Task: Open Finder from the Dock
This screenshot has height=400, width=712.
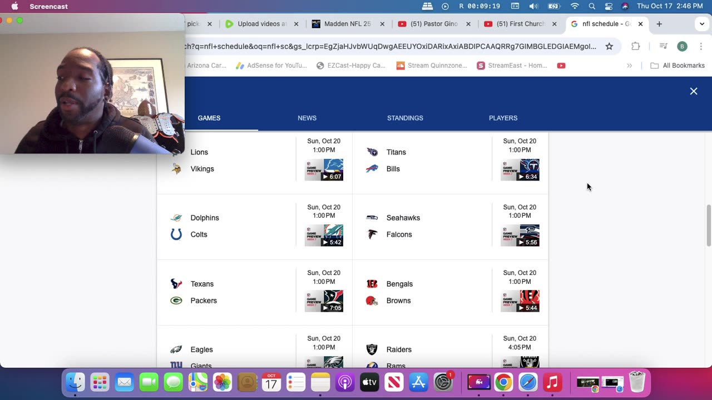Action: click(76, 382)
